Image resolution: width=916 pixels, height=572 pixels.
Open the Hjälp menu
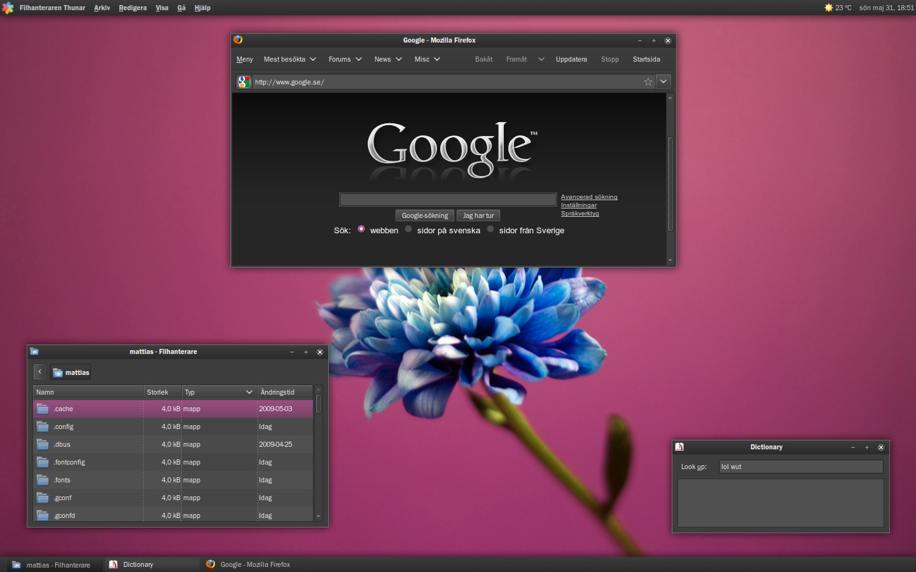202,8
